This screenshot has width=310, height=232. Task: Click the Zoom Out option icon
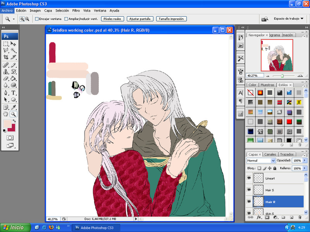click(27, 19)
